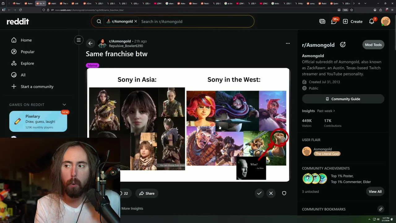This screenshot has width=396, height=223.
Task: Click the achievement badges icons
Action: 314,179
